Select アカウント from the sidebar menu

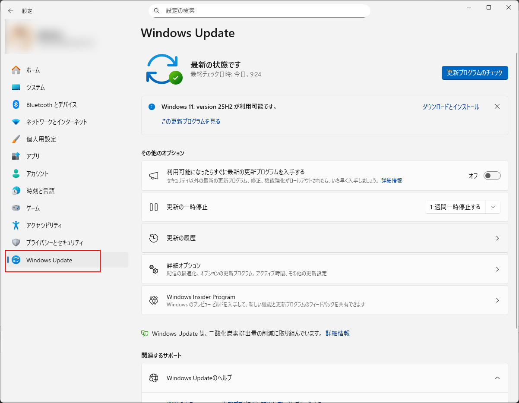[x=37, y=173]
